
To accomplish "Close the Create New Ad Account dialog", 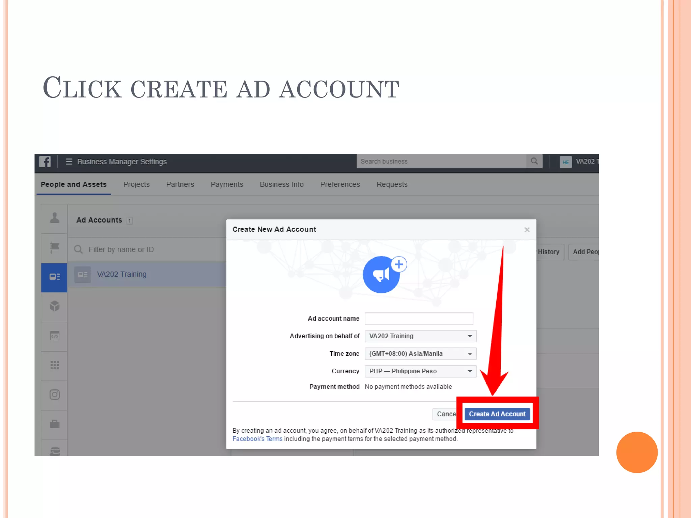I will tap(527, 230).
